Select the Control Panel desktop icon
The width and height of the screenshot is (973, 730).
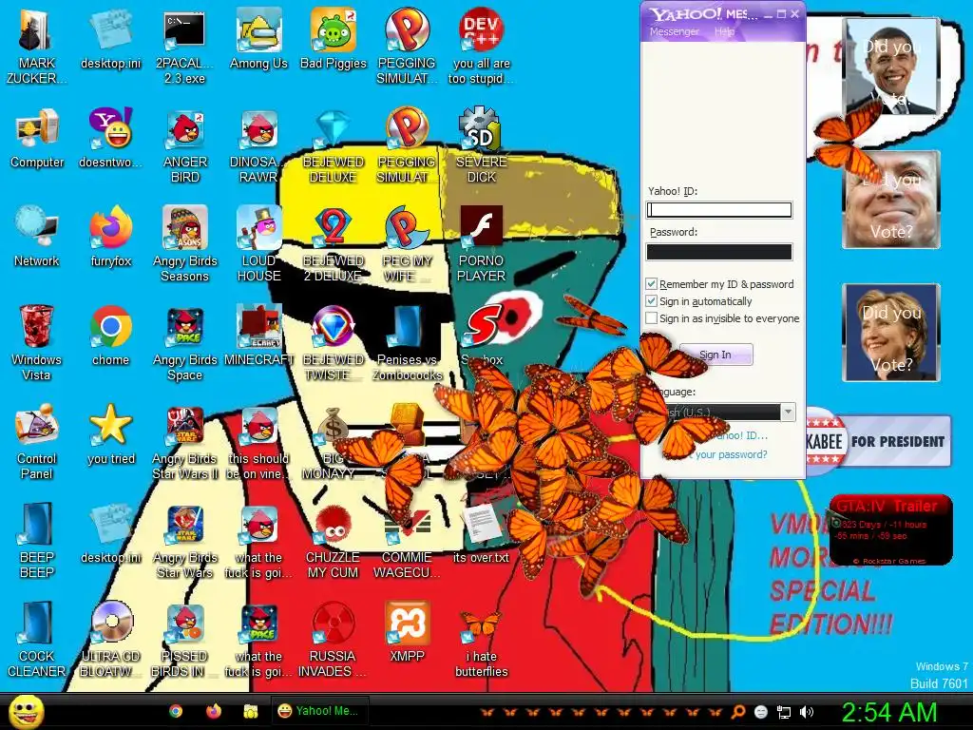(x=37, y=442)
